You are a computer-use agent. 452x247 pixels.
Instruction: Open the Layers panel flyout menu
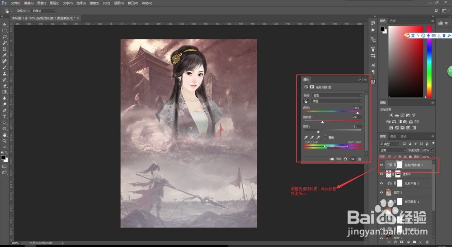click(433, 136)
